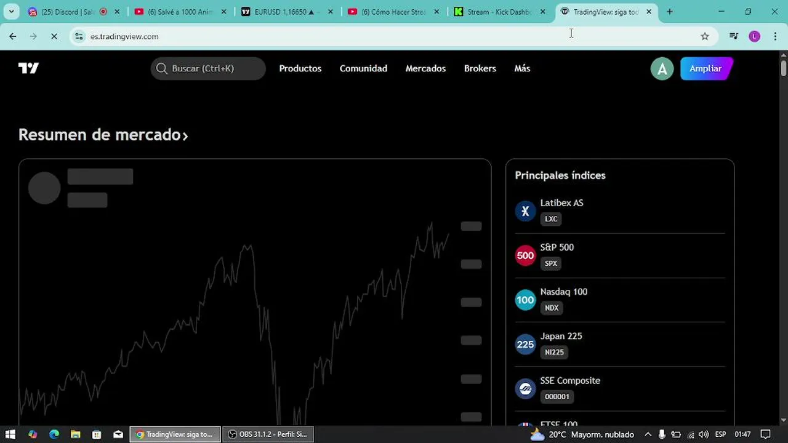
Task: Open Mail app from taskbar
Action: pyautogui.click(x=118, y=434)
